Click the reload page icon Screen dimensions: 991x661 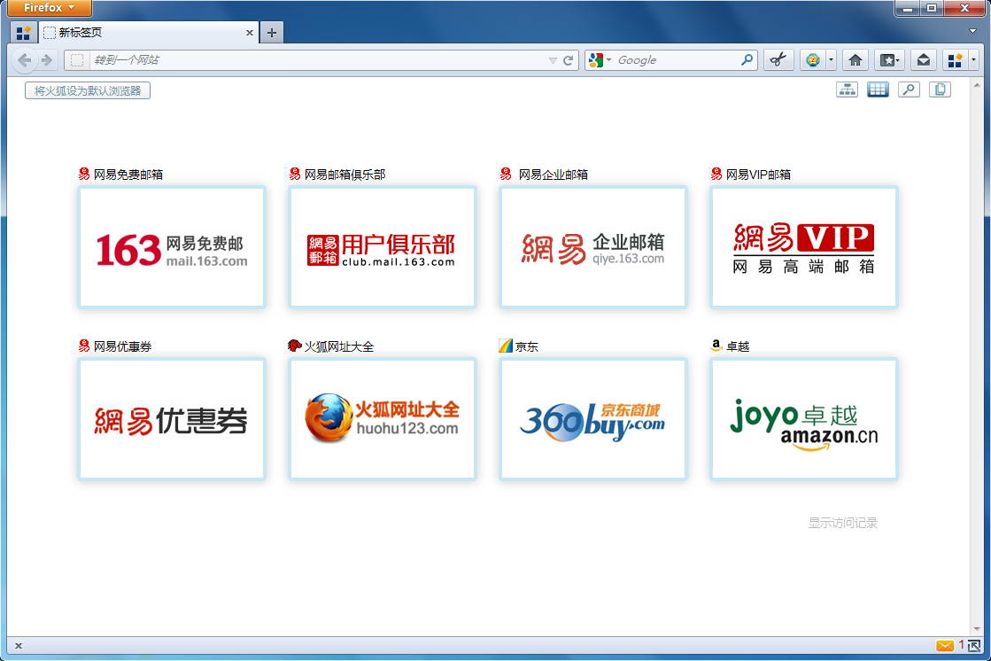(569, 60)
